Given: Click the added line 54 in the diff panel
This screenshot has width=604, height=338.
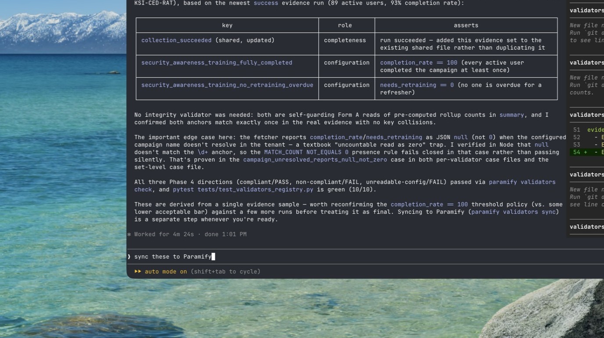Looking at the screenshot, I should coord(587,152).
